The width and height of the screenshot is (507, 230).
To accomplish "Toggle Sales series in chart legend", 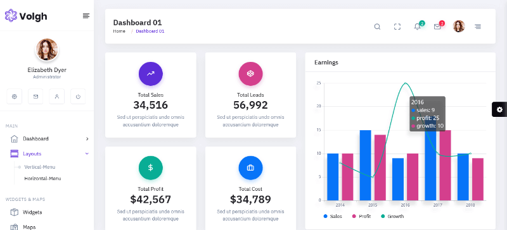I will click(x=333, y=216).
